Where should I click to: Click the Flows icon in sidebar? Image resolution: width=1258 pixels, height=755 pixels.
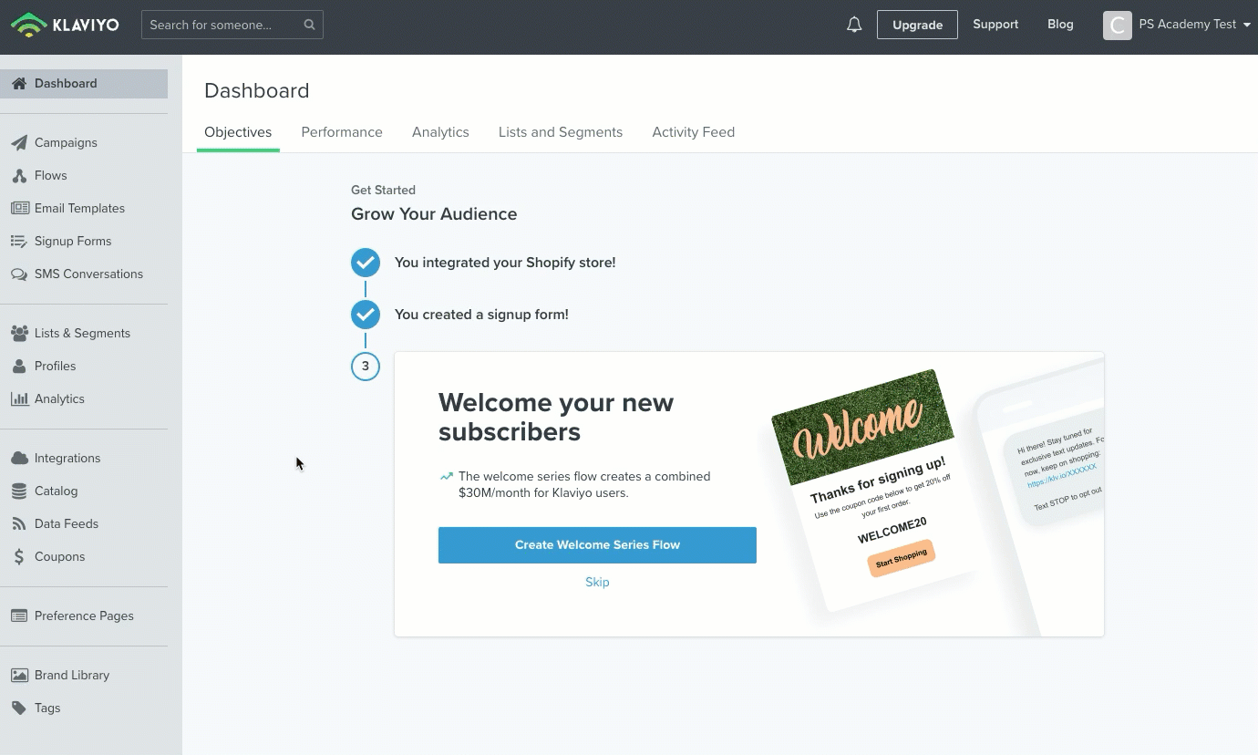[19, 175]
